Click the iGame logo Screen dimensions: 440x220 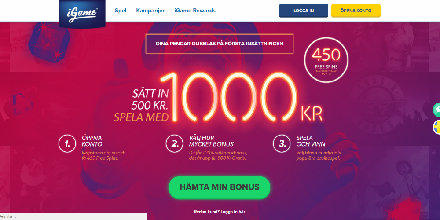(x=82, y=14)
